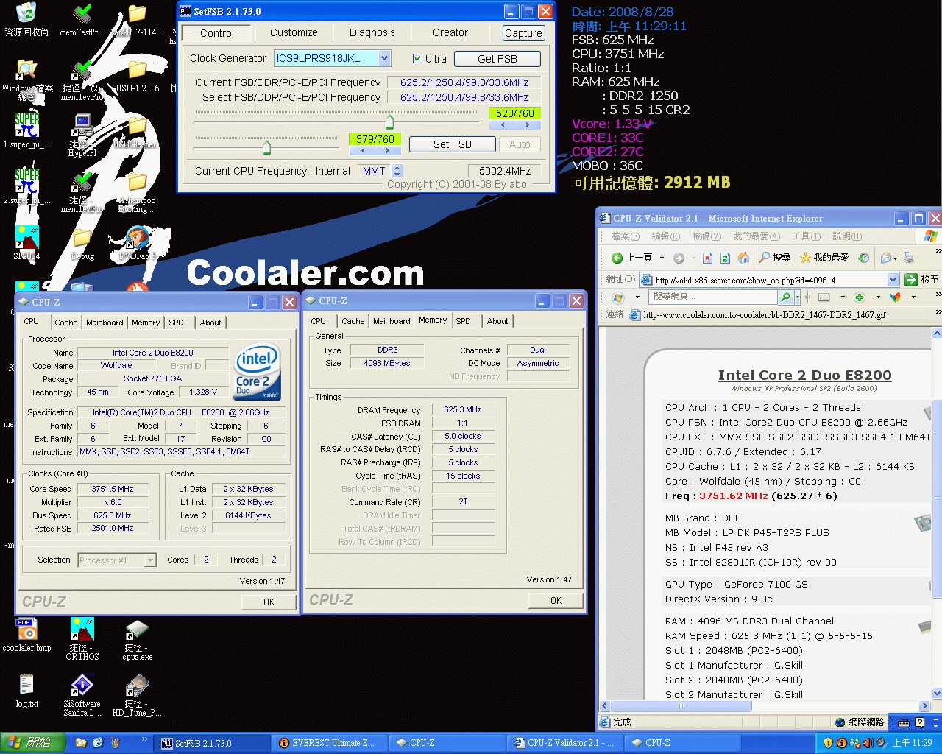Switch to SetFSB 2.1.73.0 taskbar button
Viewport: 942px width, 754px height.
212,743
